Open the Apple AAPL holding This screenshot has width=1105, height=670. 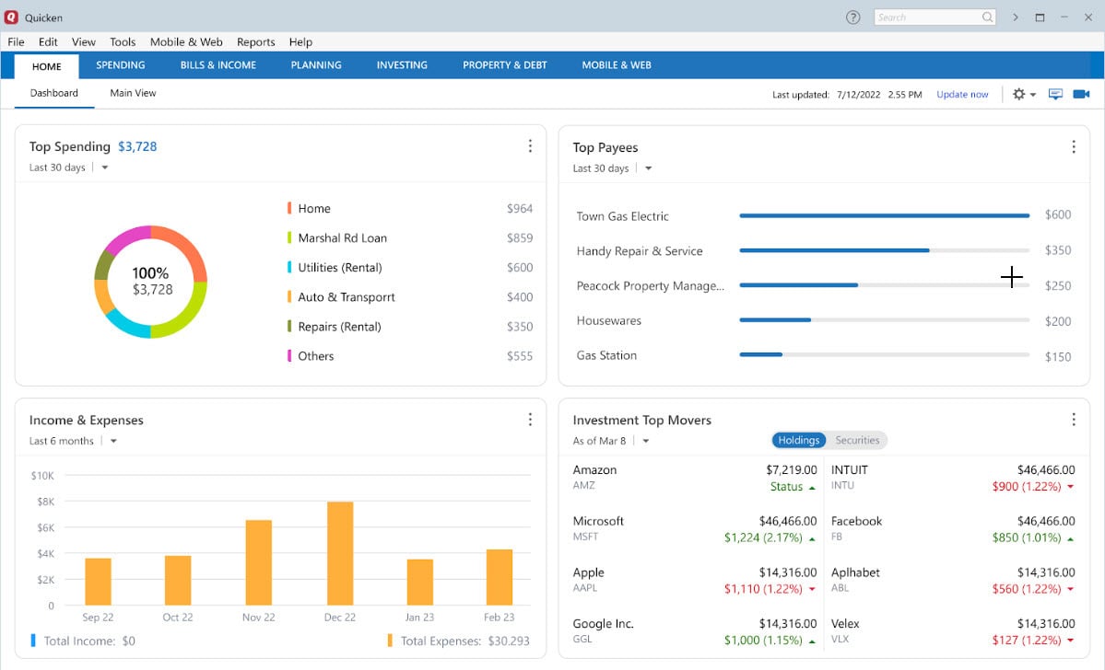(x=694, y=581)
